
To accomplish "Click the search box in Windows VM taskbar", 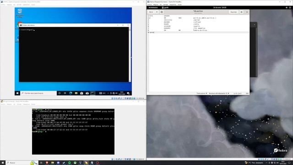I will click(x=38, y=93).
